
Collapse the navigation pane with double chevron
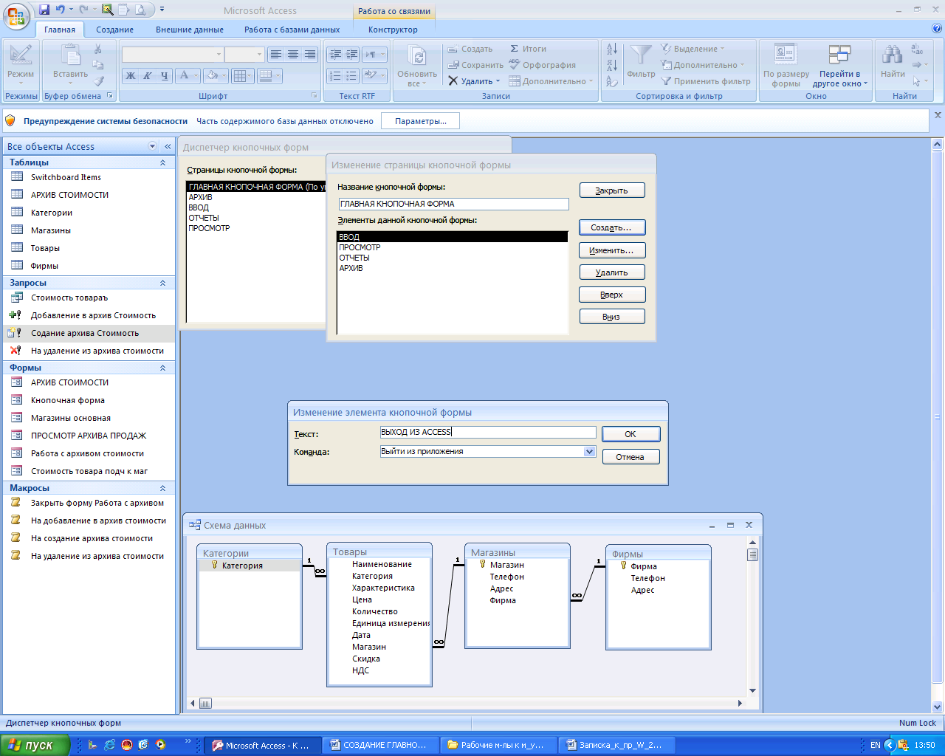click(168, 146)
